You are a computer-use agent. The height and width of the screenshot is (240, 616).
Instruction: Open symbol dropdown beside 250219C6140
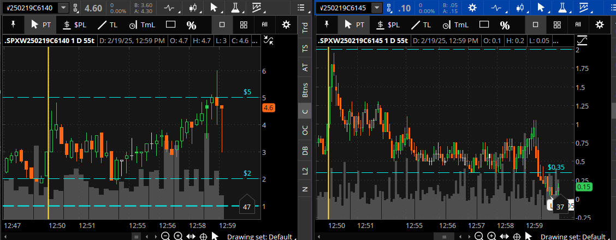tap(64, 8)
